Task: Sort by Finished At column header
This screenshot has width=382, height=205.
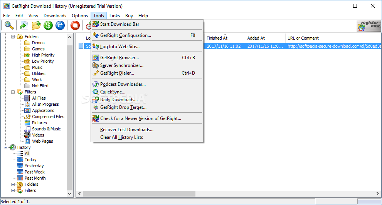Action: (224, 38)
